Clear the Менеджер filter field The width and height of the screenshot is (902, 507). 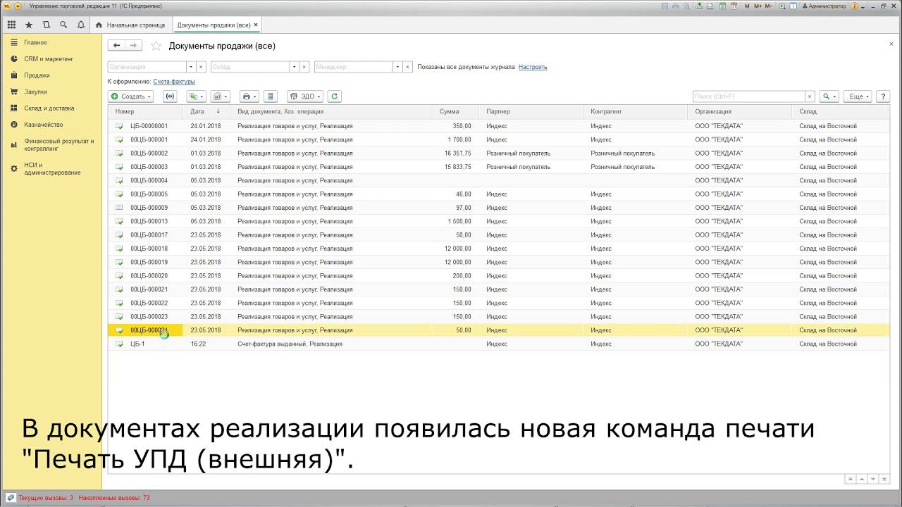click(408, 67)
